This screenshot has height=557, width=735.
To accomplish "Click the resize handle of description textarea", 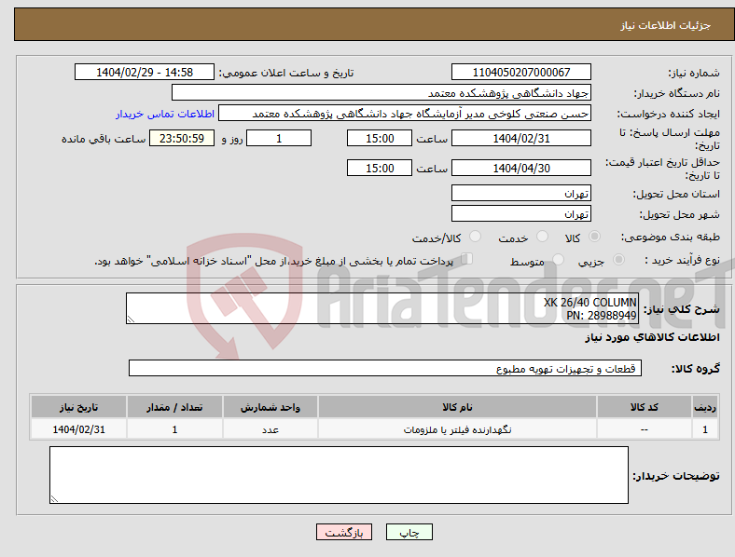I will click(x=131, y=319).
